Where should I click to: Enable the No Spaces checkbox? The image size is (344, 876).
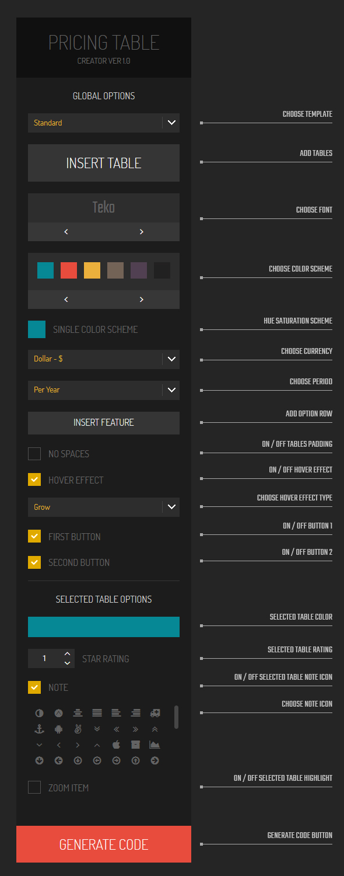coord(34,454)
